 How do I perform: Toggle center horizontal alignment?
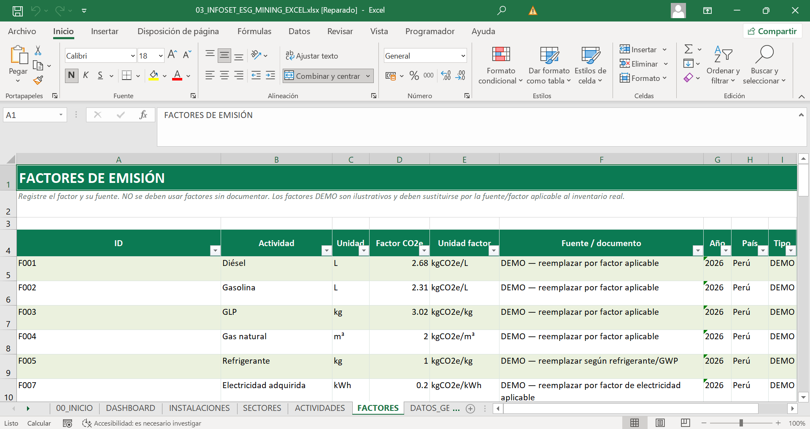224,75
